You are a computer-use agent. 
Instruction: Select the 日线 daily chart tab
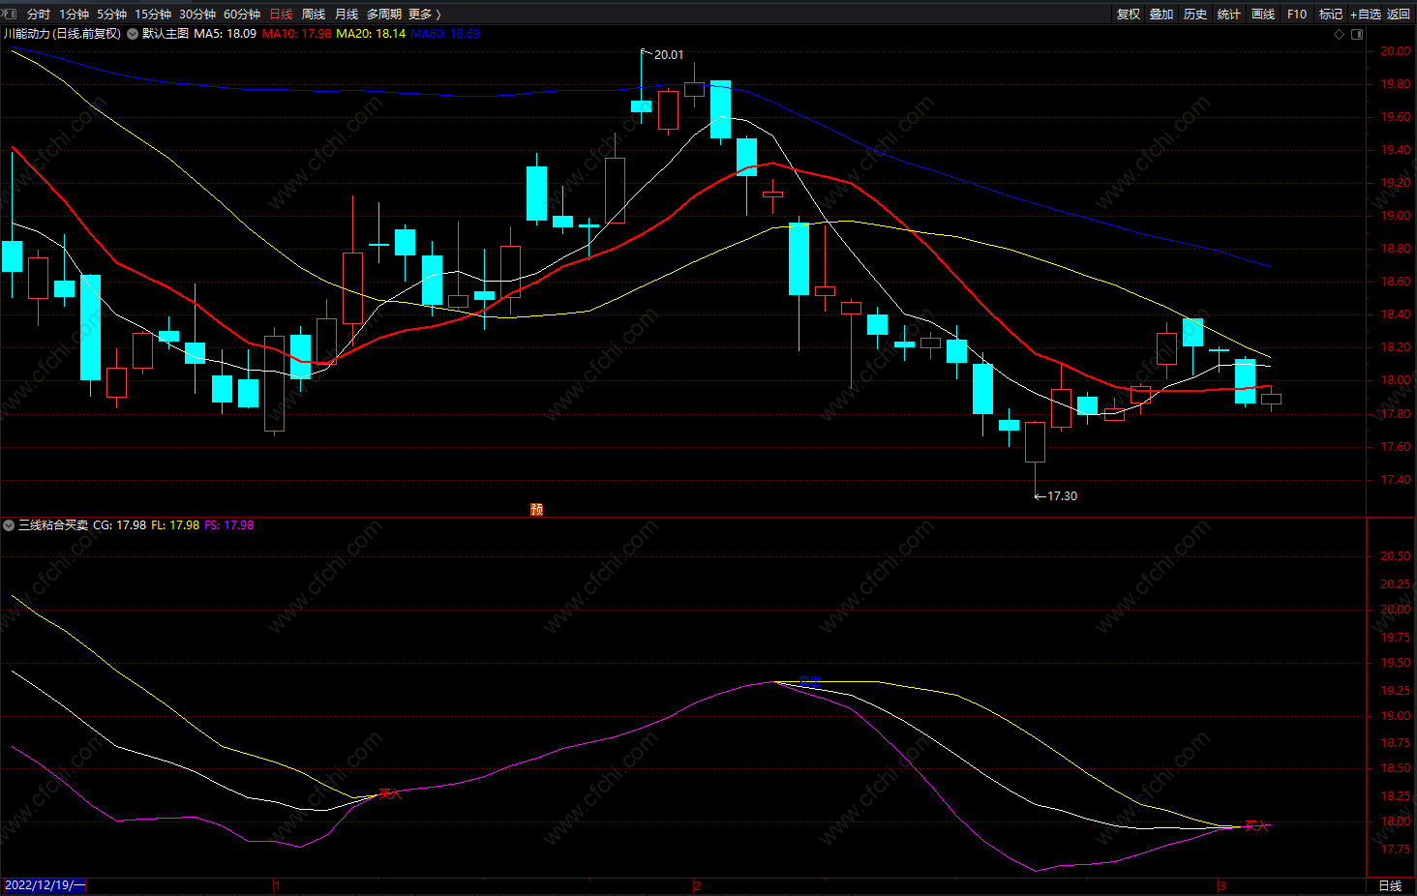pos(281,15)
